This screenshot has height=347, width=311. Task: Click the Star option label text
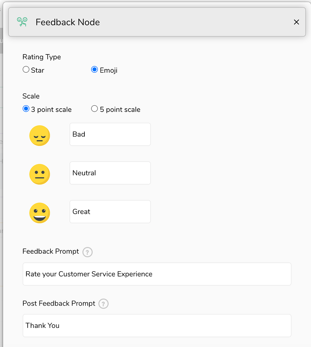[x=38, y=70]
